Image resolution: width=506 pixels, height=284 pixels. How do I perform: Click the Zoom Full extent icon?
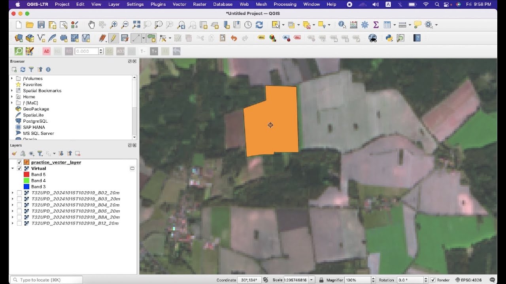[x=136, y=25]
